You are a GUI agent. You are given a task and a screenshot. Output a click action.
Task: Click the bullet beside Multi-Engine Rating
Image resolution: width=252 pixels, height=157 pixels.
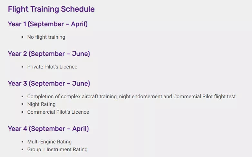(23, 142)
